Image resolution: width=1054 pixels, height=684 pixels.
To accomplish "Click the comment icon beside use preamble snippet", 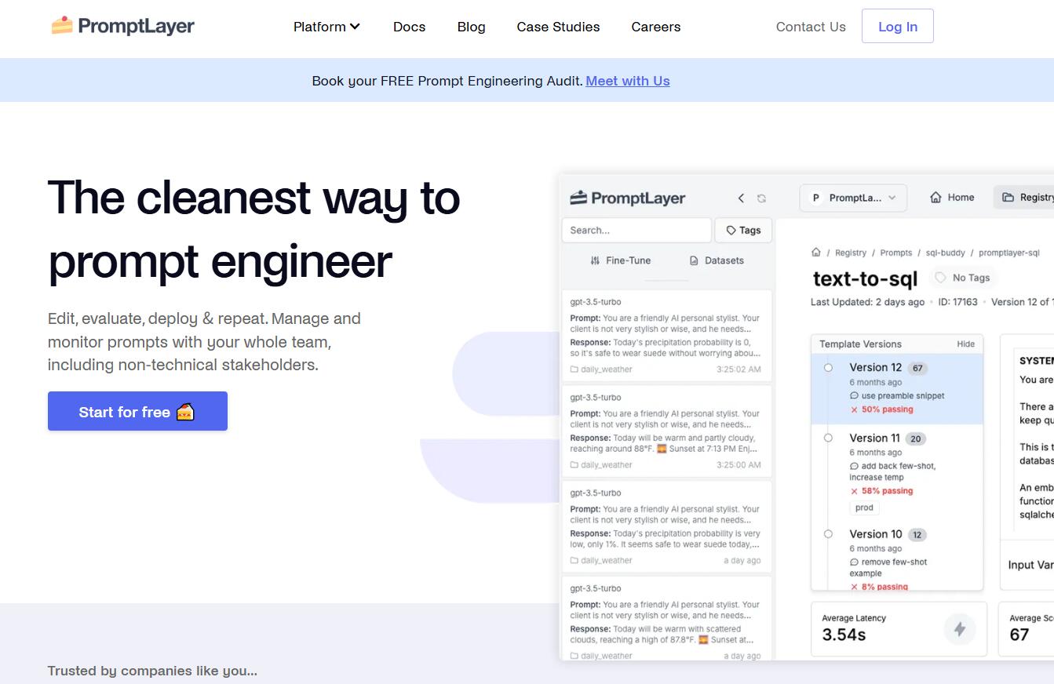I will click(855, 396).
